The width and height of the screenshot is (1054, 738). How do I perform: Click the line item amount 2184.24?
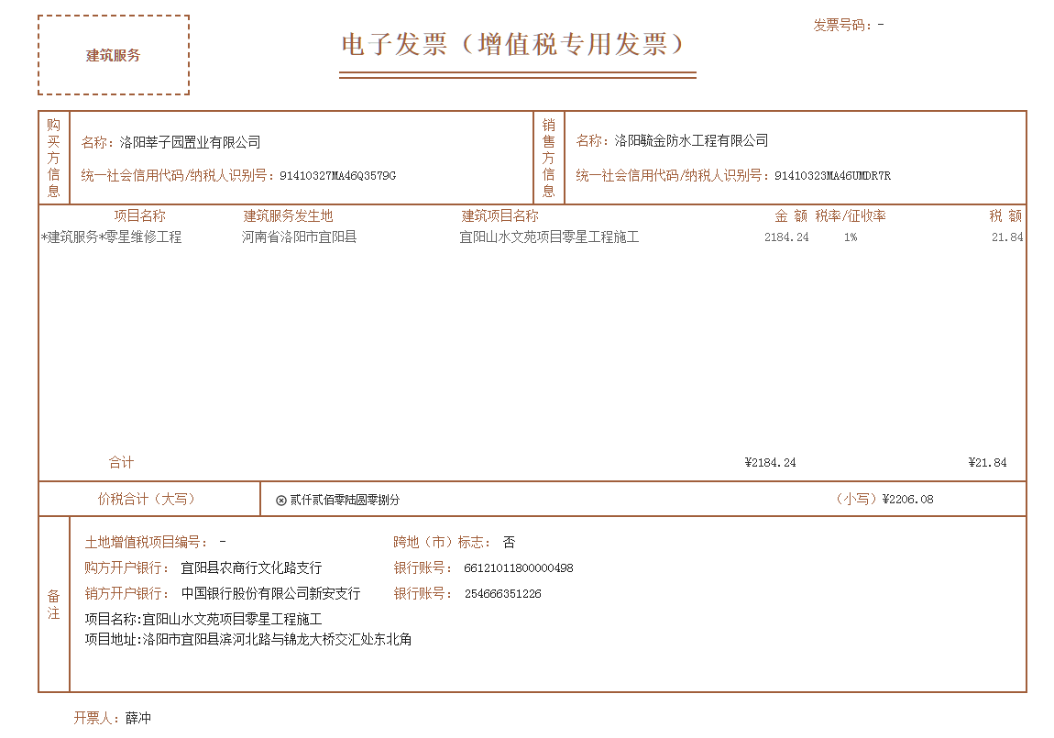(786, 237)
